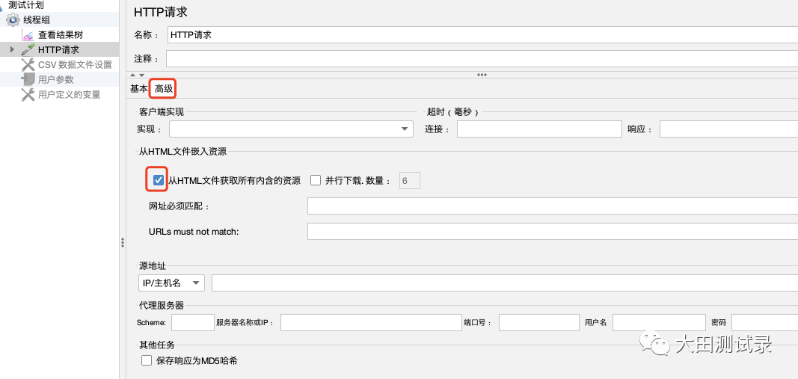Enable 并行下载 checkbox
This screenshot has height=379, width=798.
pyautogui.click(x=316, y=180)
